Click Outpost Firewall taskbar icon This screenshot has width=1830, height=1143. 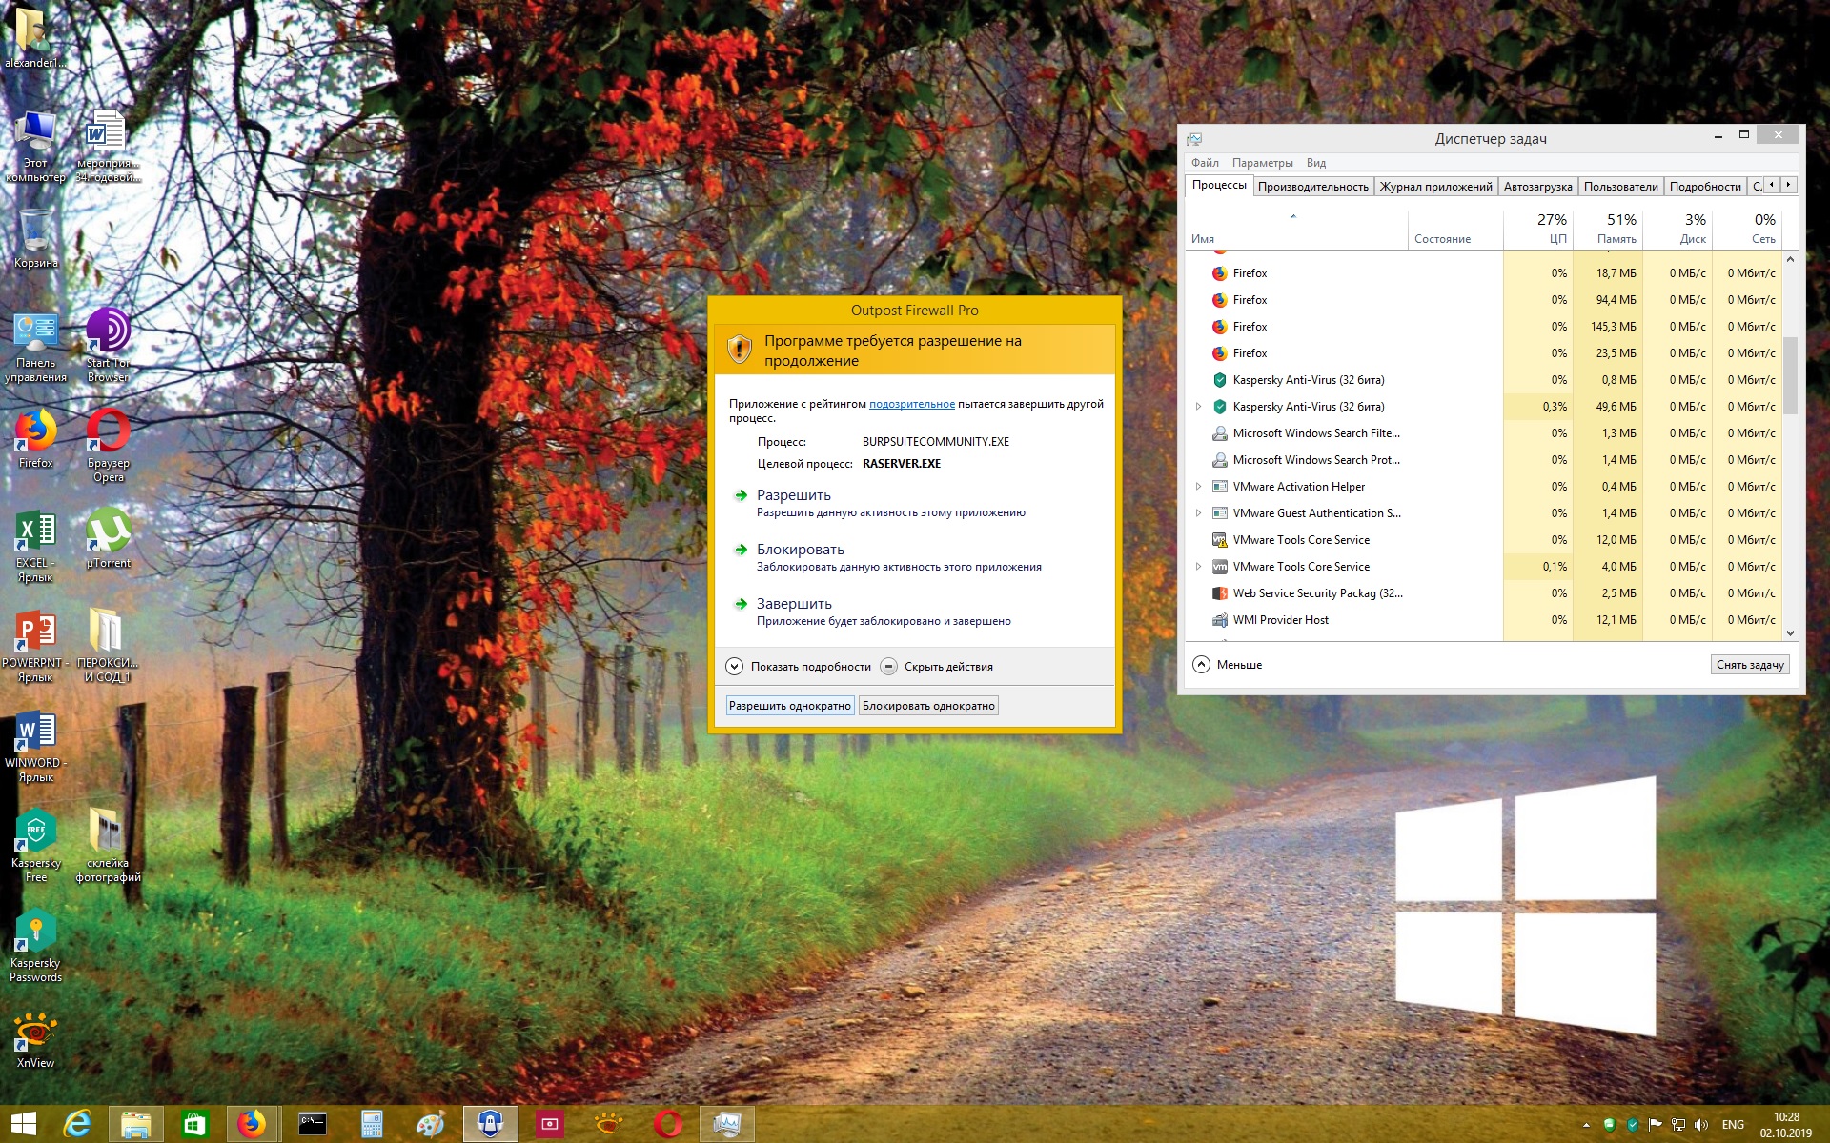[x=490, y=1125]
